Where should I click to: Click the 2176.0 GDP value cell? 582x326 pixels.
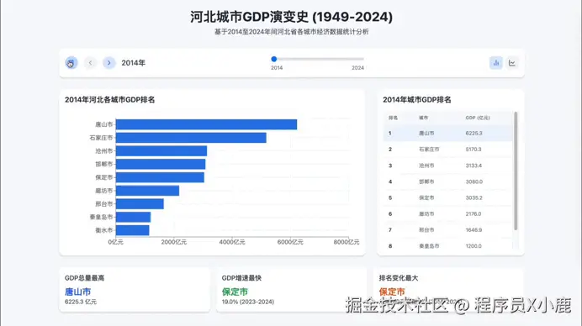pyautogui.click(x=474, y=214)
